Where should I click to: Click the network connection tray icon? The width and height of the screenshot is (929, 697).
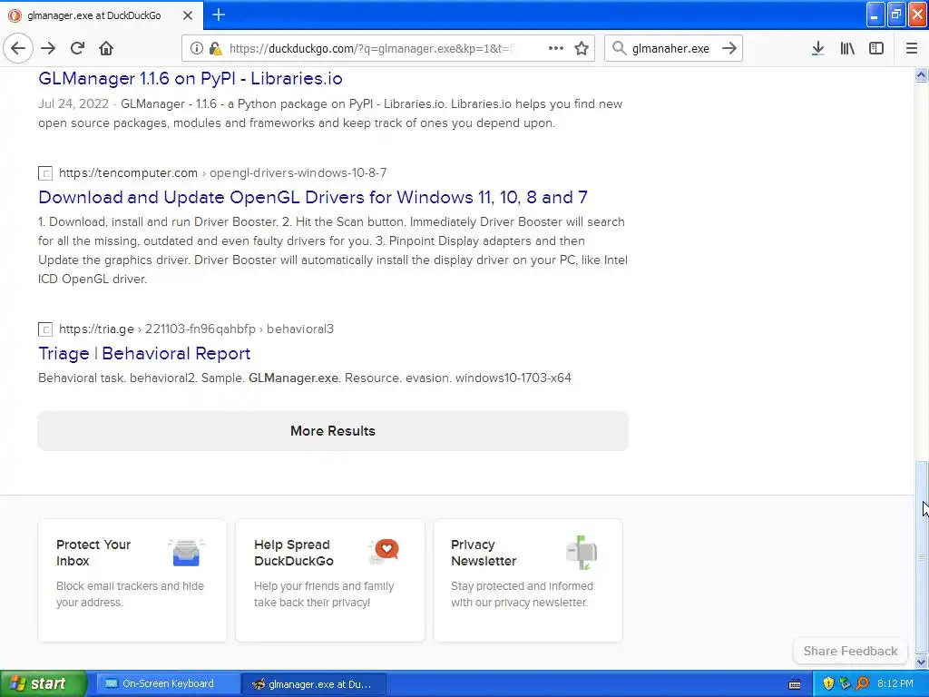click(845, 683)
